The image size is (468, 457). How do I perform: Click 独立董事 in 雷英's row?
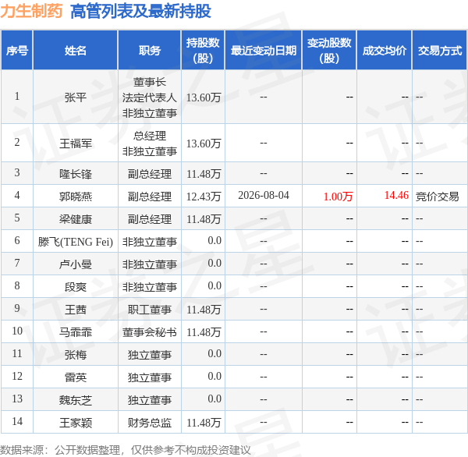(x=150, y=377)
